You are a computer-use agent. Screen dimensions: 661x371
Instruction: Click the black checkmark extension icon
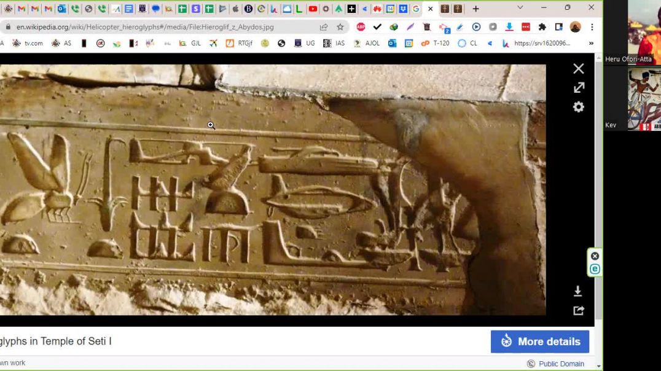tap(377, 27)
